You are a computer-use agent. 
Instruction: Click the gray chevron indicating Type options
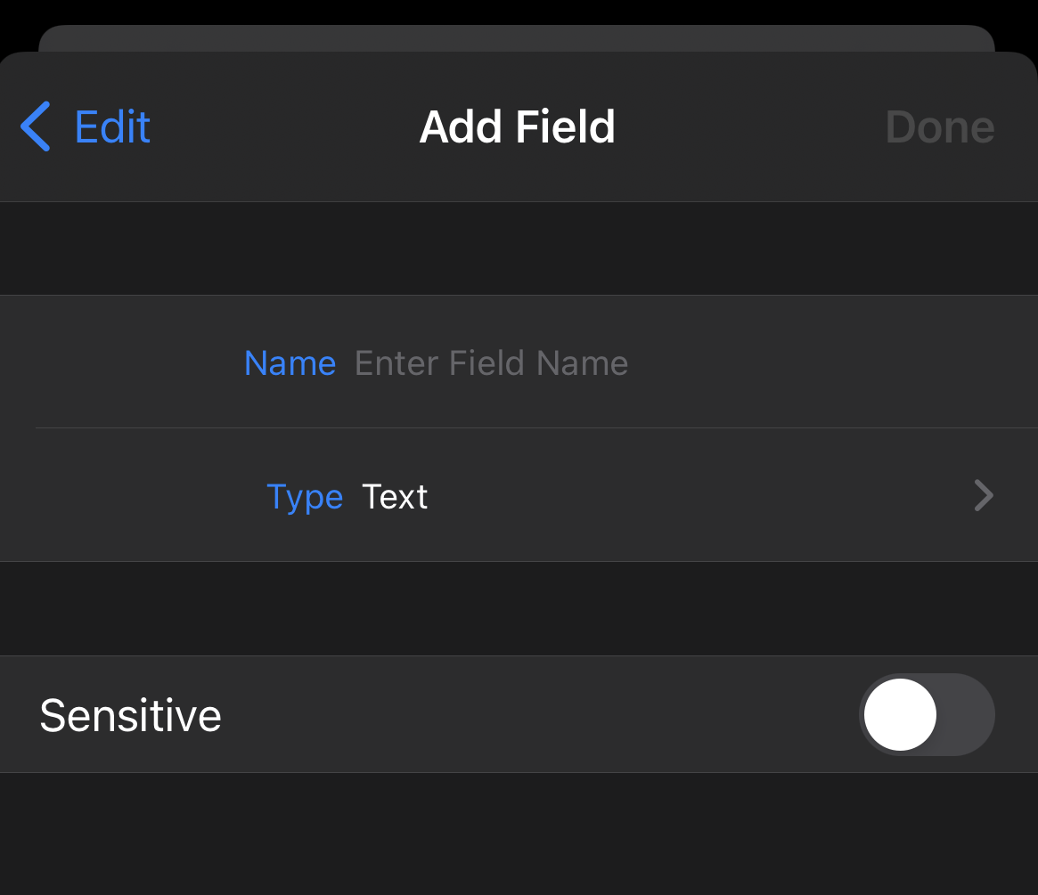[x=983, y=496]
